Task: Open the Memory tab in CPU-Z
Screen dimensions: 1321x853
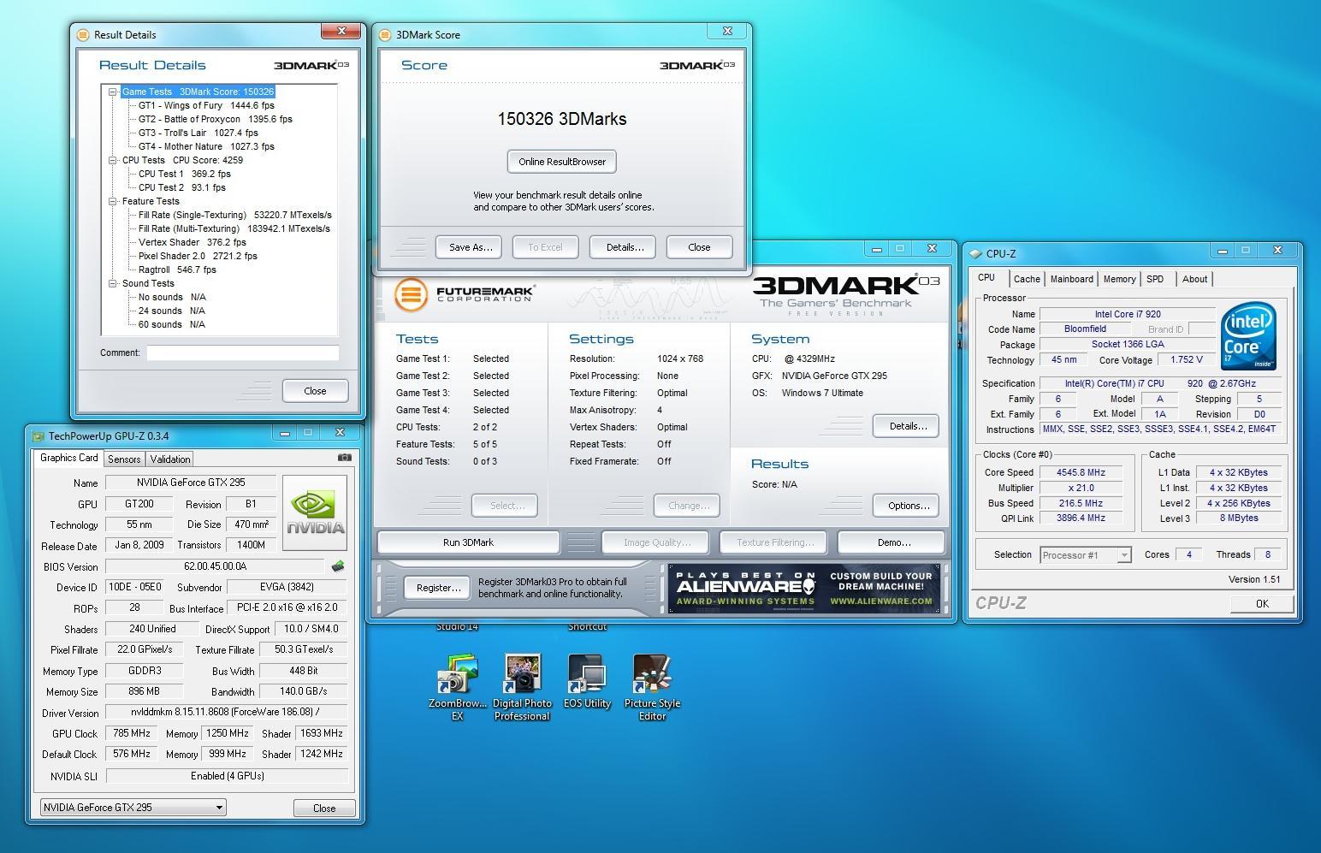Action: (x=1119, y=279)
